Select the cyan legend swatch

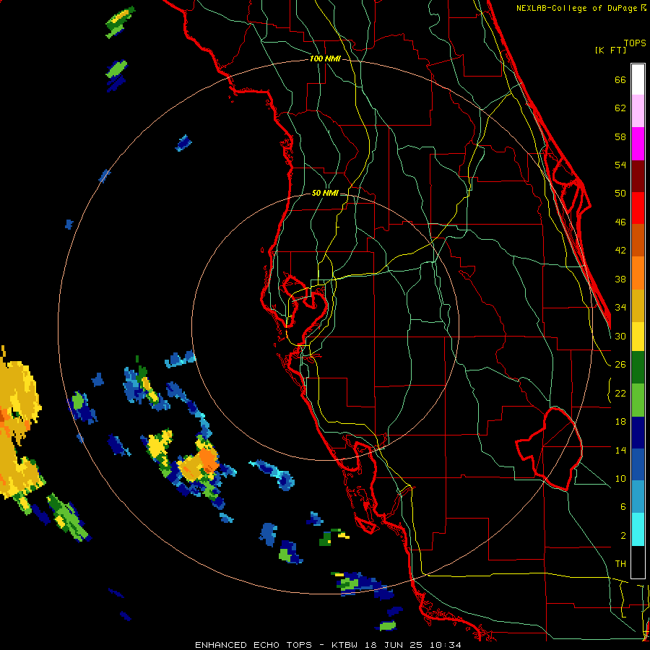[x=638, y=529]
